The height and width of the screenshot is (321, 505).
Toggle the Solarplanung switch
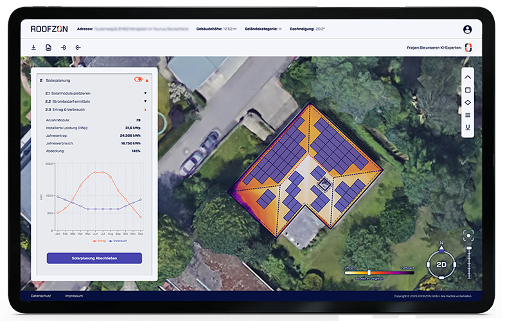[138, 80]
